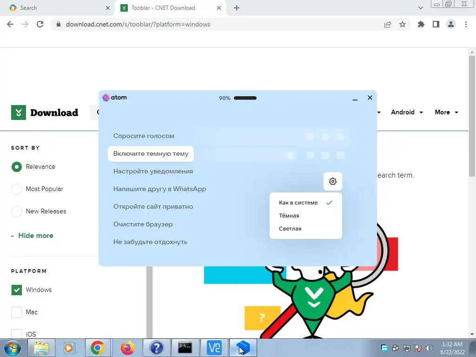Click the Download site title text
This screenshot has height=357, width=476.
point(54,112)
